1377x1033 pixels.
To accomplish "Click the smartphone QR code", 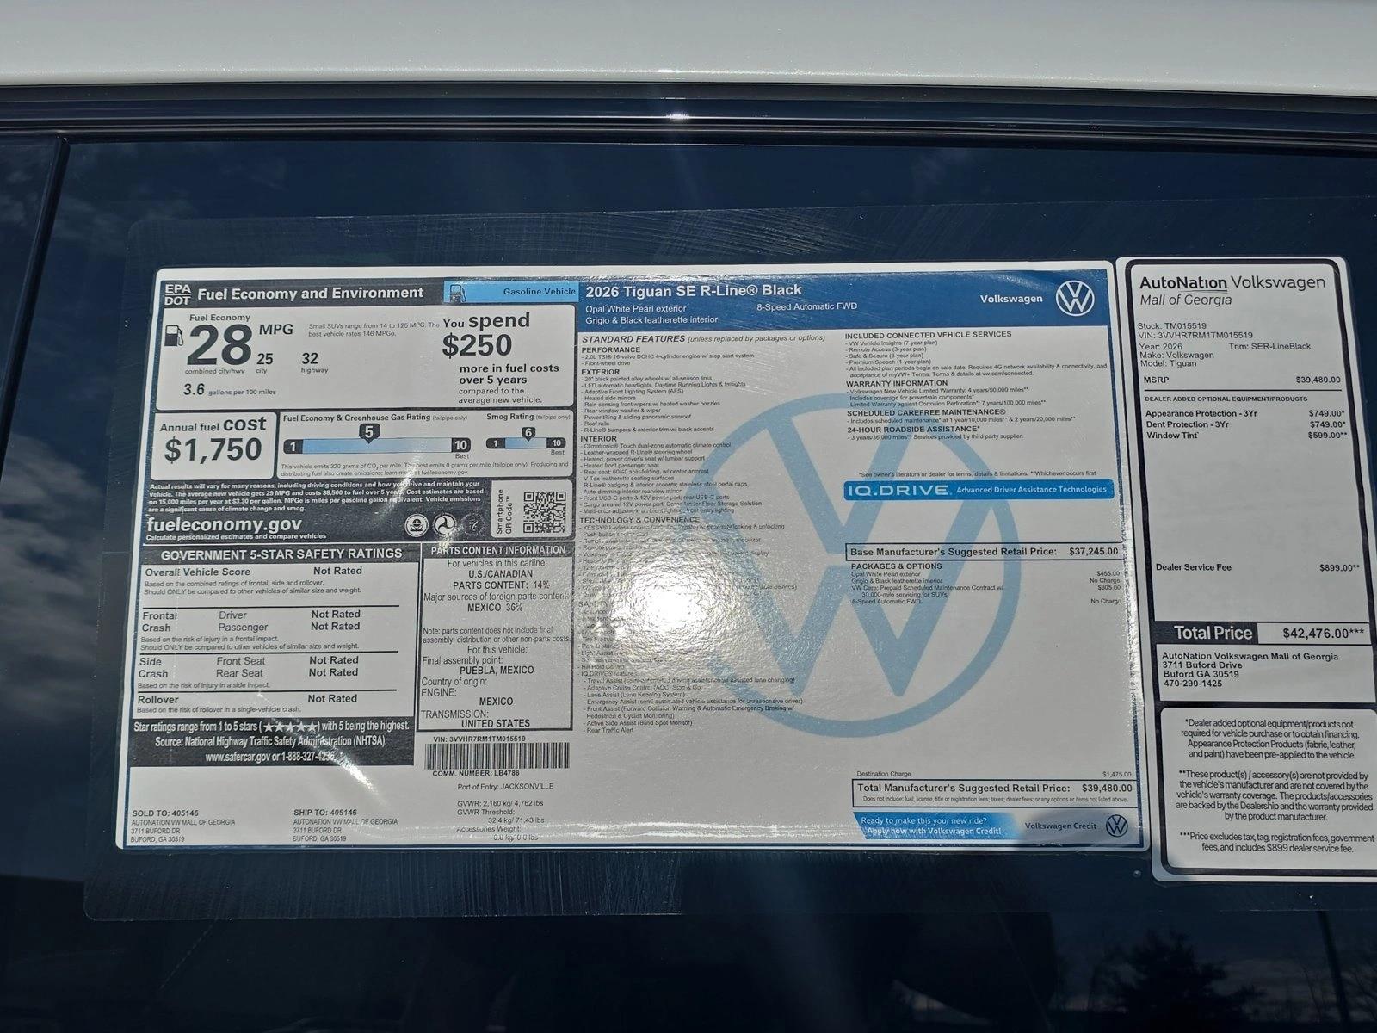I will [545, 511].
